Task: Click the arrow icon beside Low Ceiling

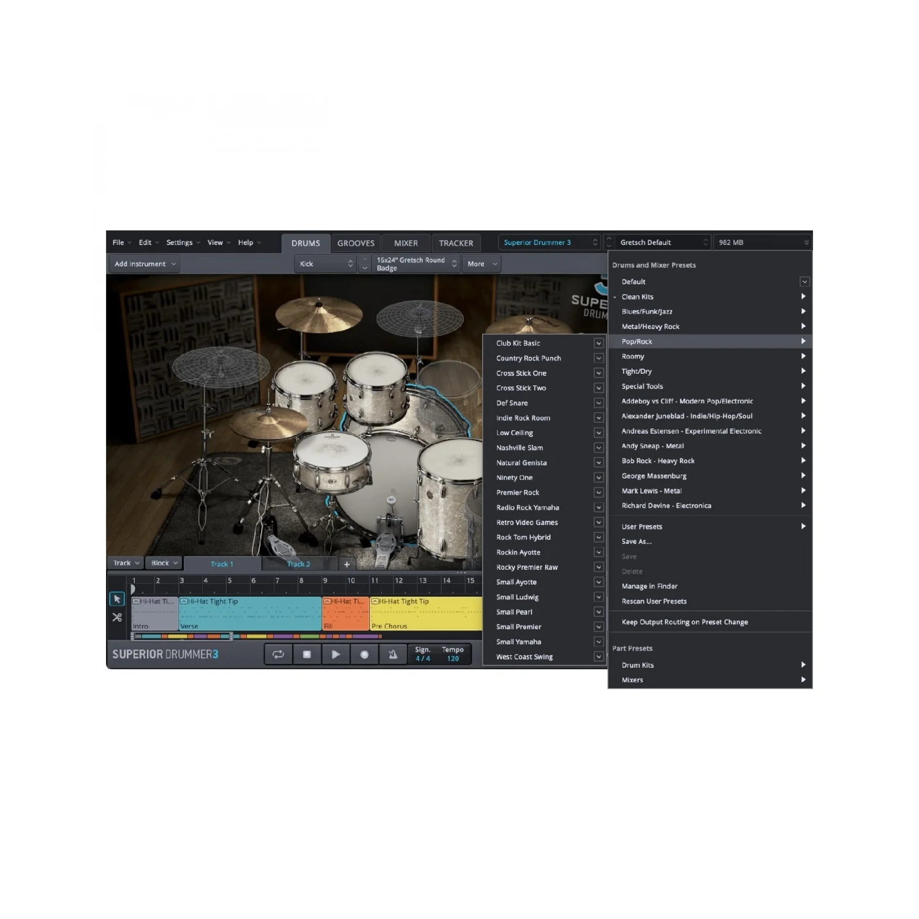Action: click(x=599, y=433)
